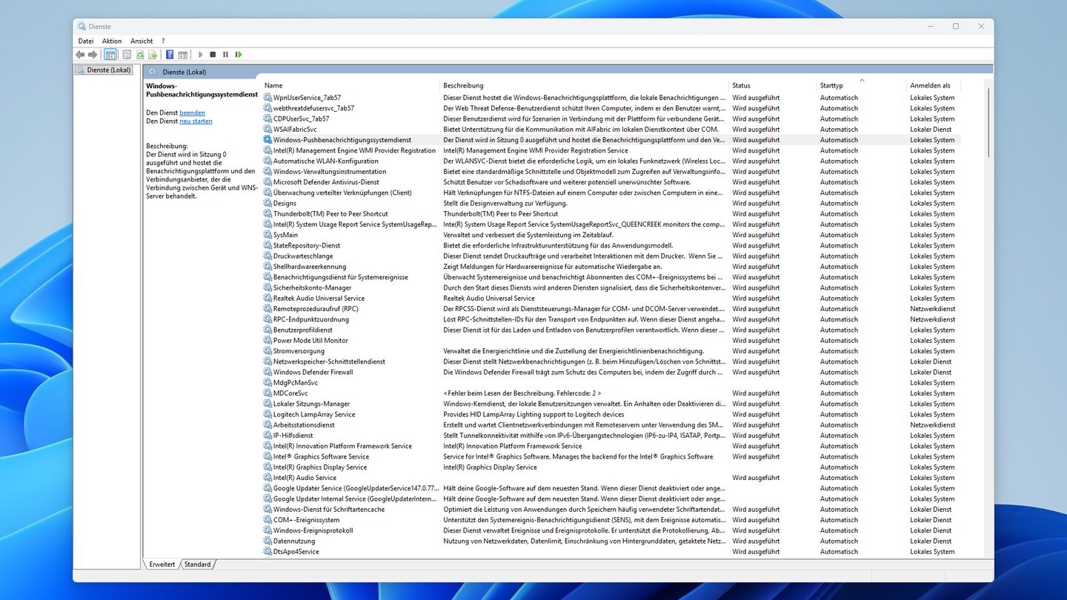Open help via blue question mark icon
This screenshot has height=600, width=1067.
tap(170, 55)
